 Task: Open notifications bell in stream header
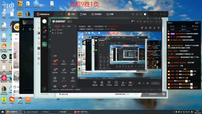[154, 28]
